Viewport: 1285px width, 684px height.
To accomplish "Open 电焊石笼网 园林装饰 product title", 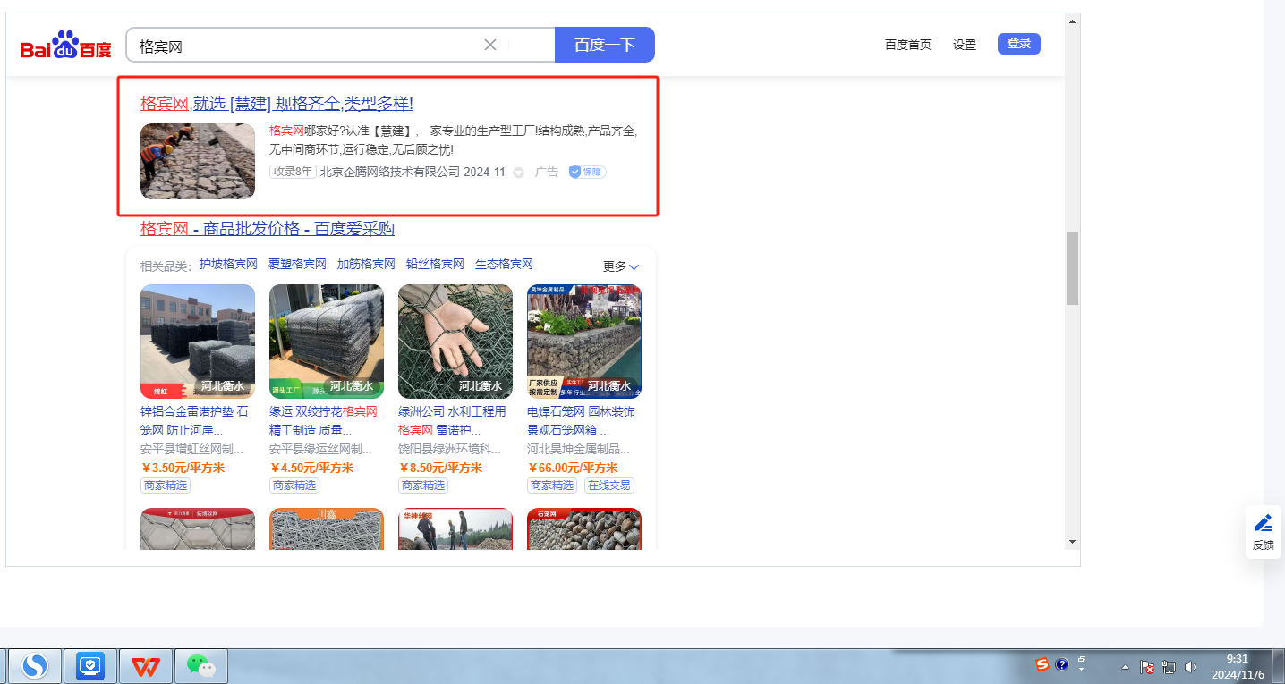I will click(x=581, y=421).
